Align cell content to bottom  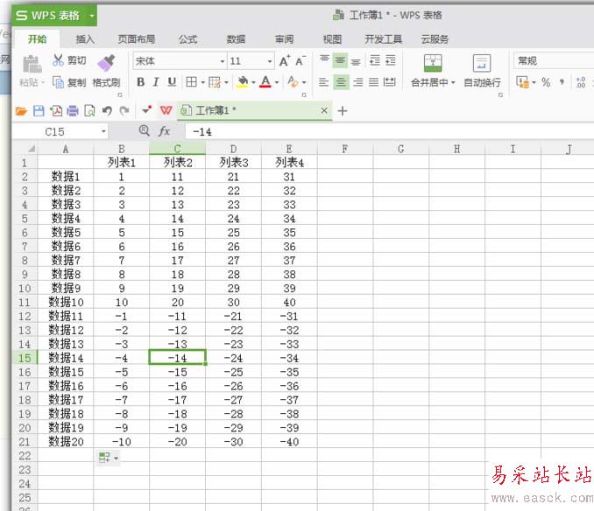(x=356, y=61)
